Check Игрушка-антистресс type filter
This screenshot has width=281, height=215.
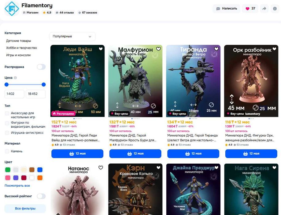pyautogui.click(x=7, y=133)
